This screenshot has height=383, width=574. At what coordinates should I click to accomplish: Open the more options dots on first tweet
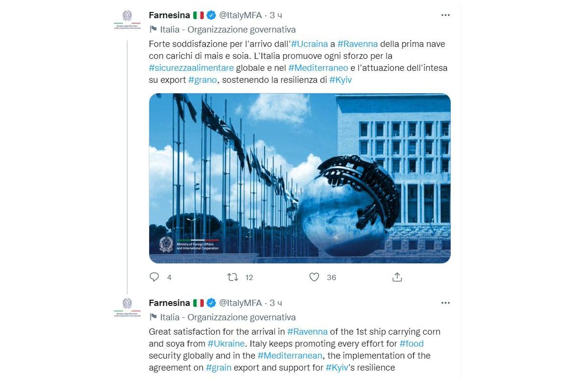point(445,15)
